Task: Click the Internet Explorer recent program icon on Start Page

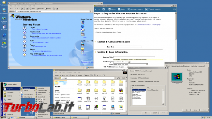Action: point(83,26)
